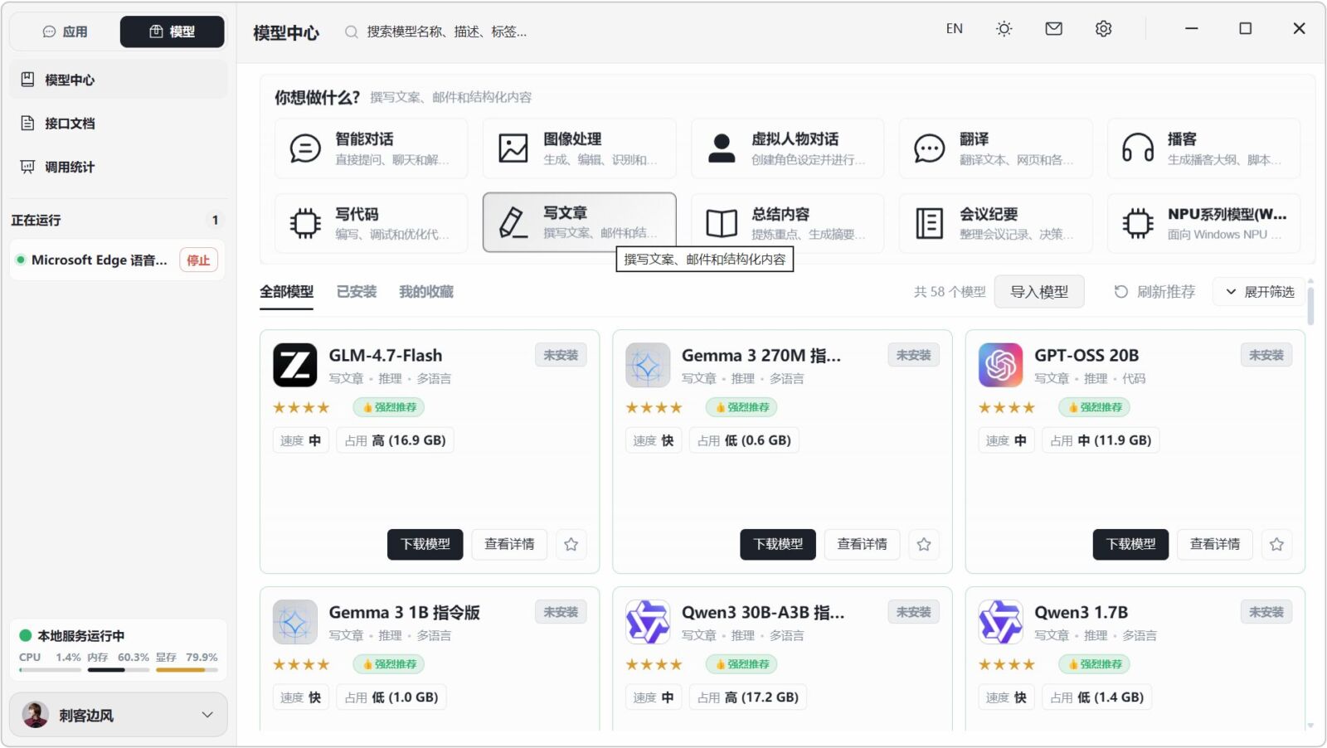
Task: Choose the 图像处理 category card
Action: (x=580, y=148)
